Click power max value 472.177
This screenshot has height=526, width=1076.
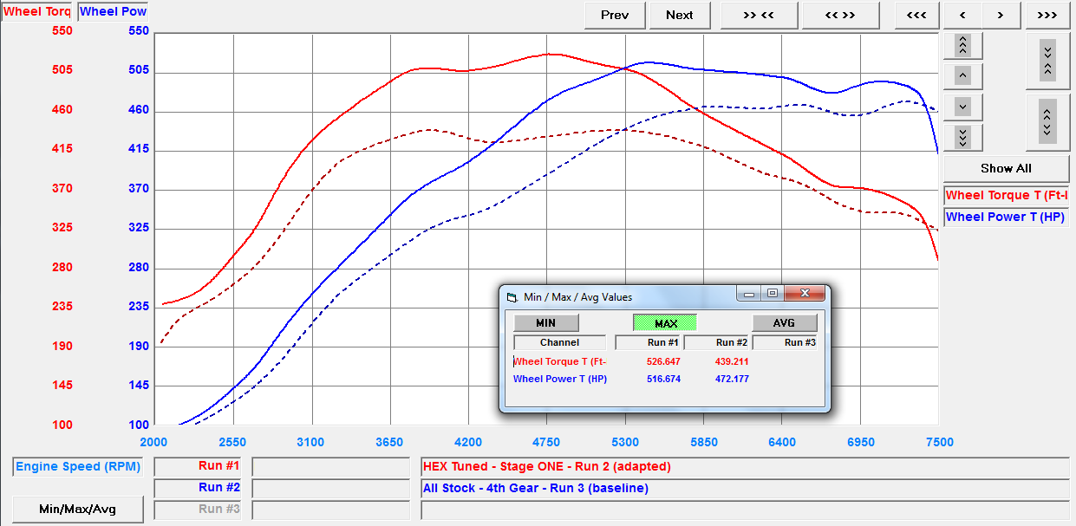click(x=732, y=379)
